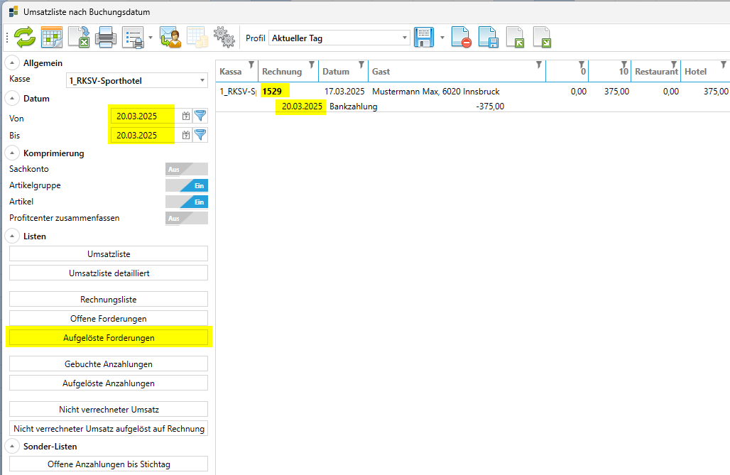Open the Profil dropdown showing Aktueller Tag
730x475 pixels.
(405, 38)
